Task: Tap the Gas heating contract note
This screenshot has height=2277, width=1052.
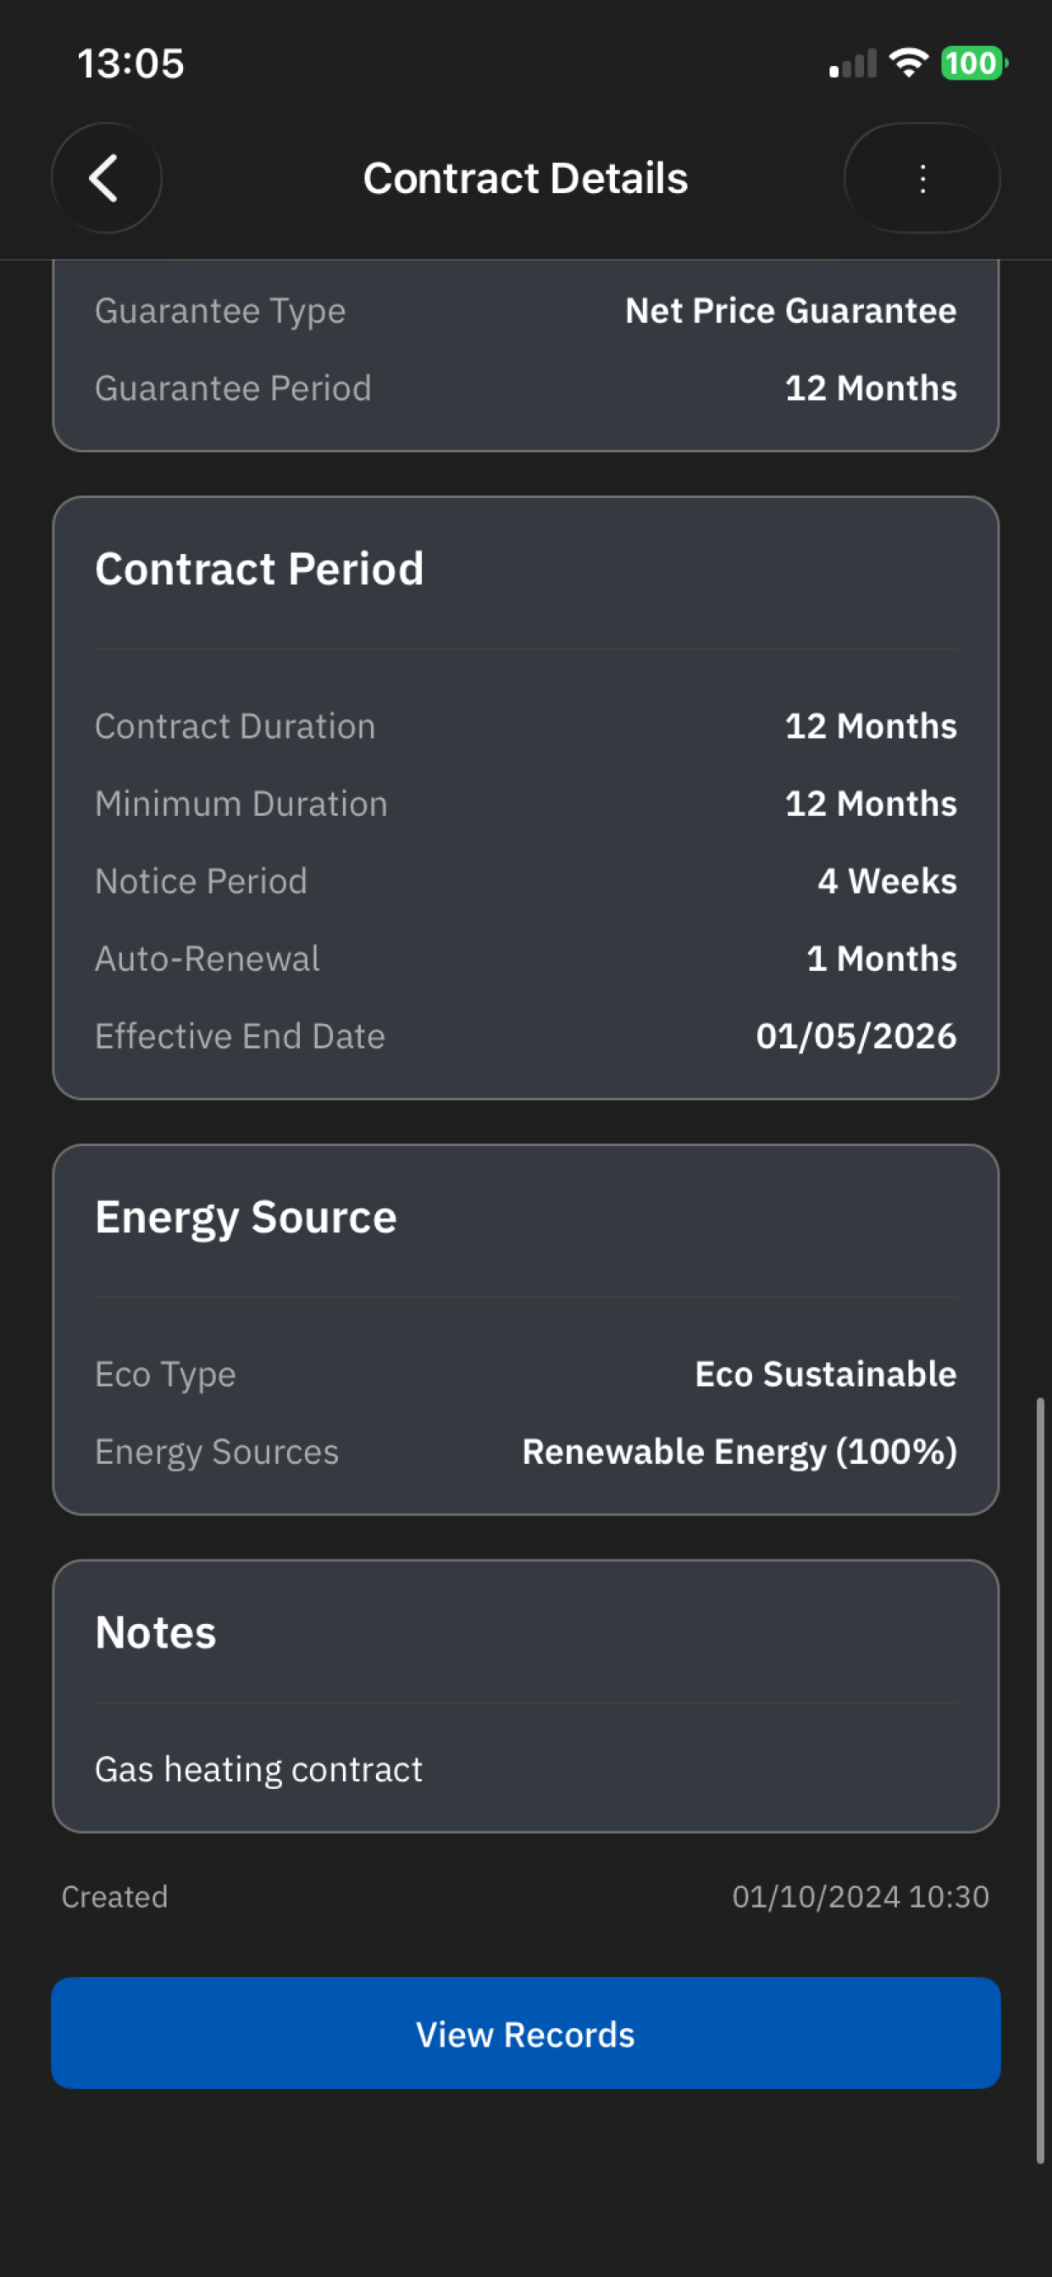Action: tap(258, 1770)
